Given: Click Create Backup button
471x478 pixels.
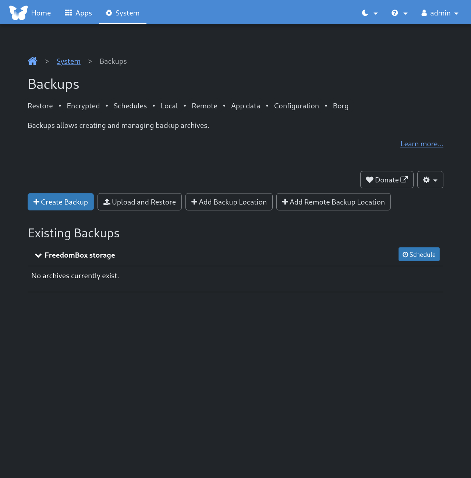Looking at the screenshot, I should (x=61, y=202).
